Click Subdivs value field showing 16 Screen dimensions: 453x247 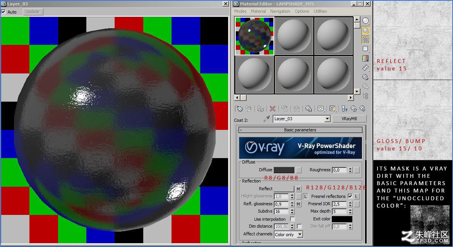[281, 211]
